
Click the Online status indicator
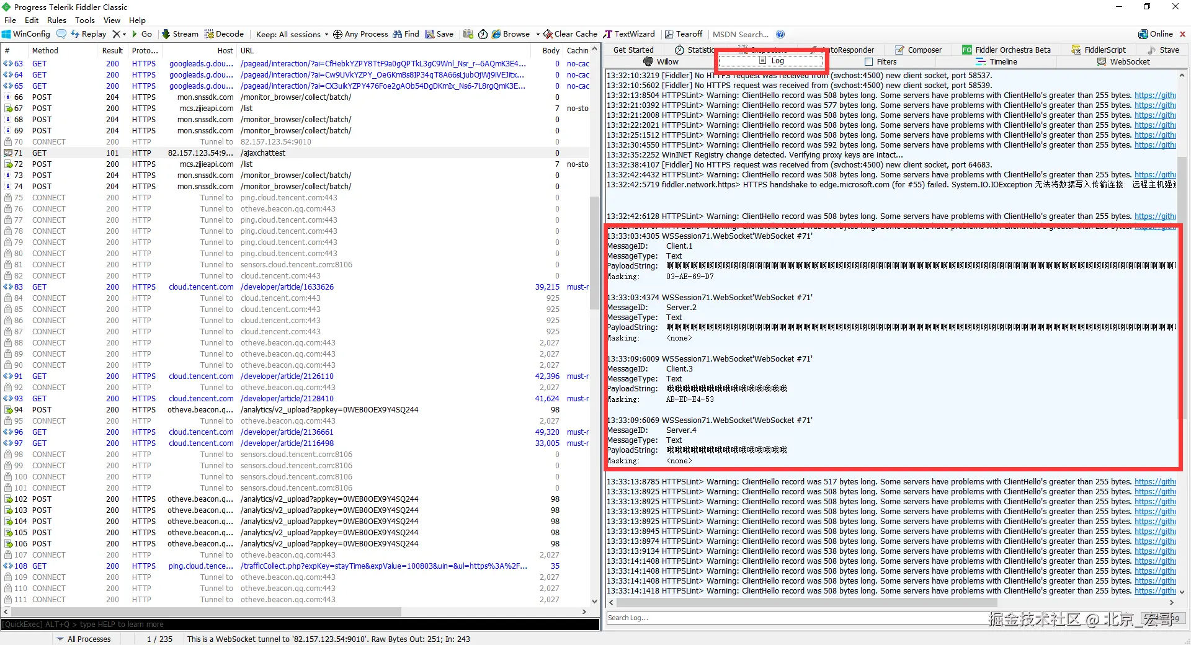[x=1156, y=34]
